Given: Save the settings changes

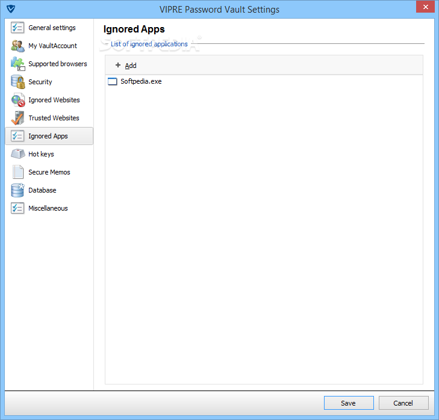Looking at the screenshot, I should 349,403.
